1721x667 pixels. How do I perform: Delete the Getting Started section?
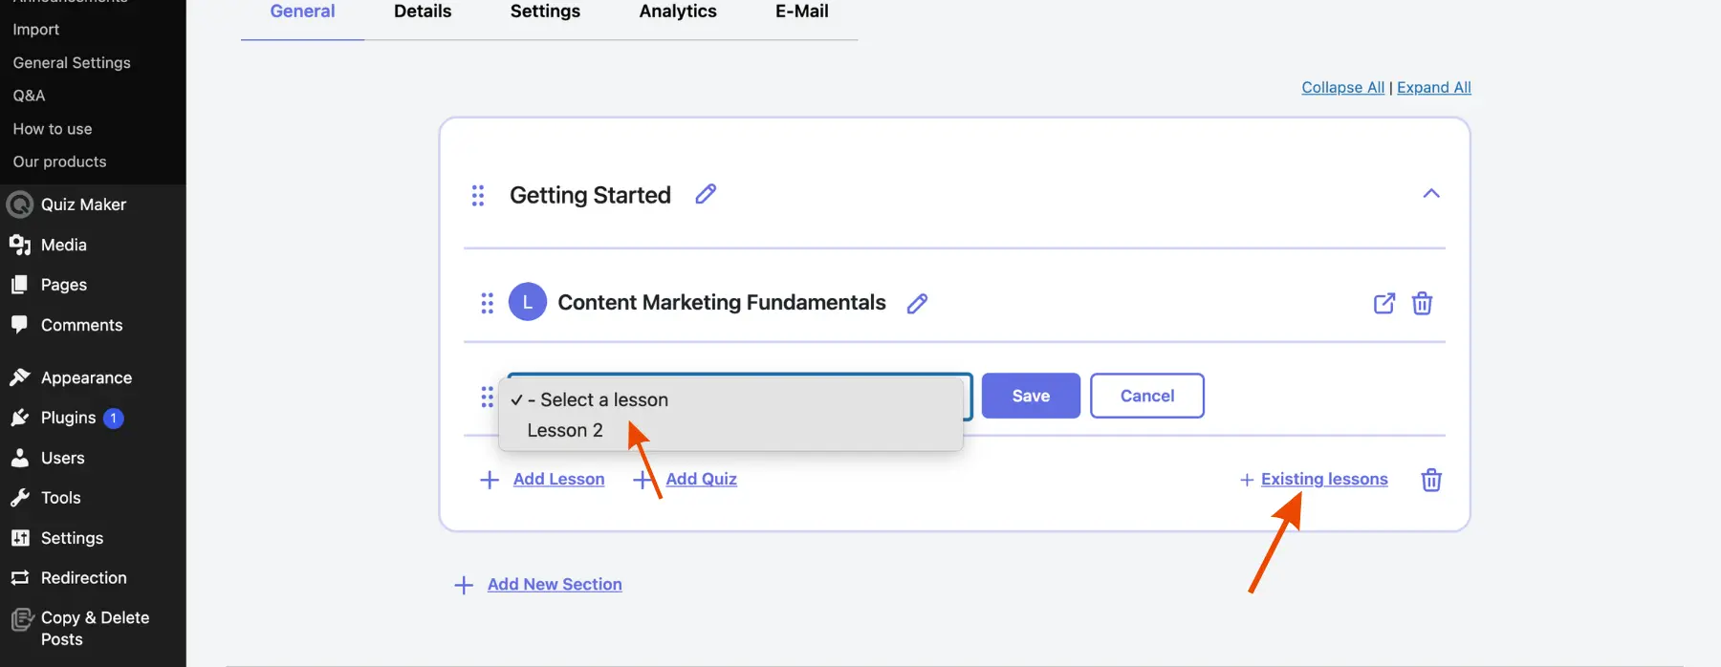click(x=1430, y=480)
